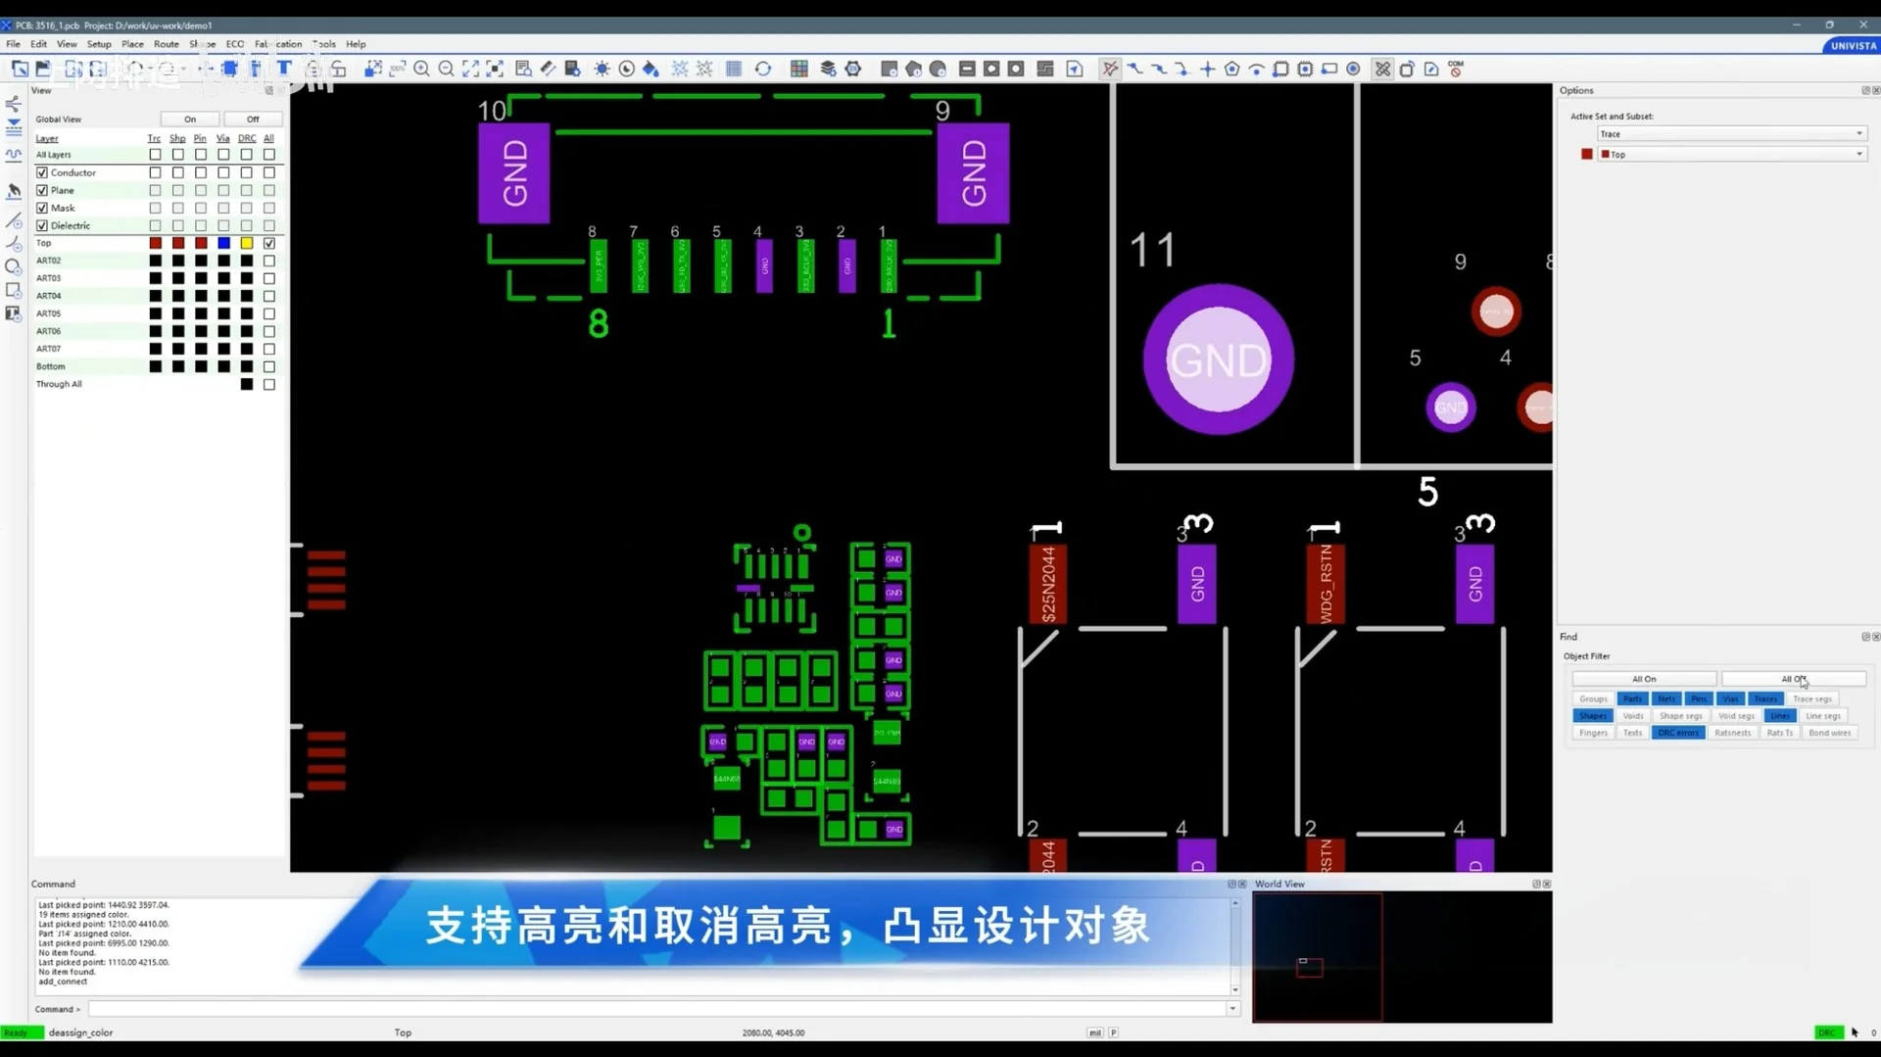Click the COM disable icon on the toolbar
The height and width of the screenshot is (1057, 1881).
point(1457,69)
